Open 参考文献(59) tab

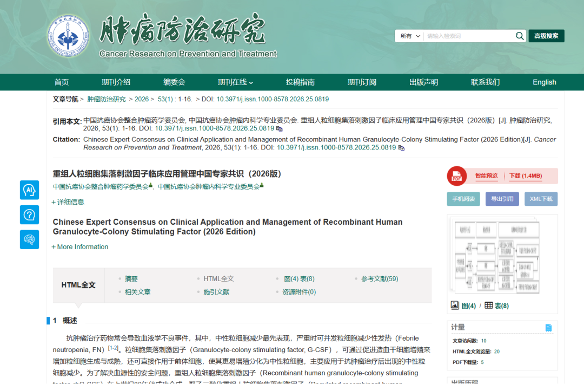[380, 279]
